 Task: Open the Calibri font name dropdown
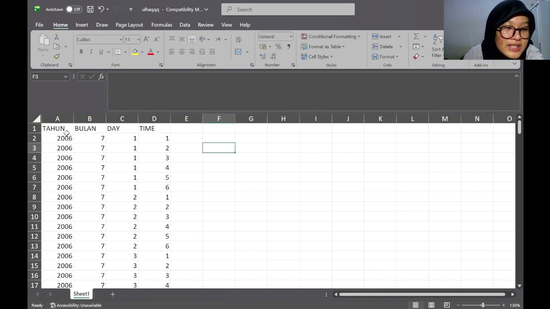click(121, 39)
